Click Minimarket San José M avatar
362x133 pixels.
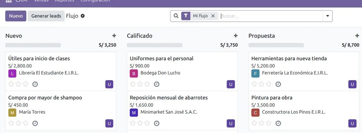134,112
